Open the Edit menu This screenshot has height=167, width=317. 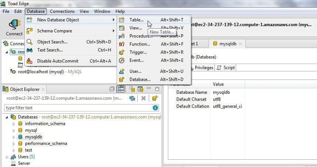coord(18,11)
